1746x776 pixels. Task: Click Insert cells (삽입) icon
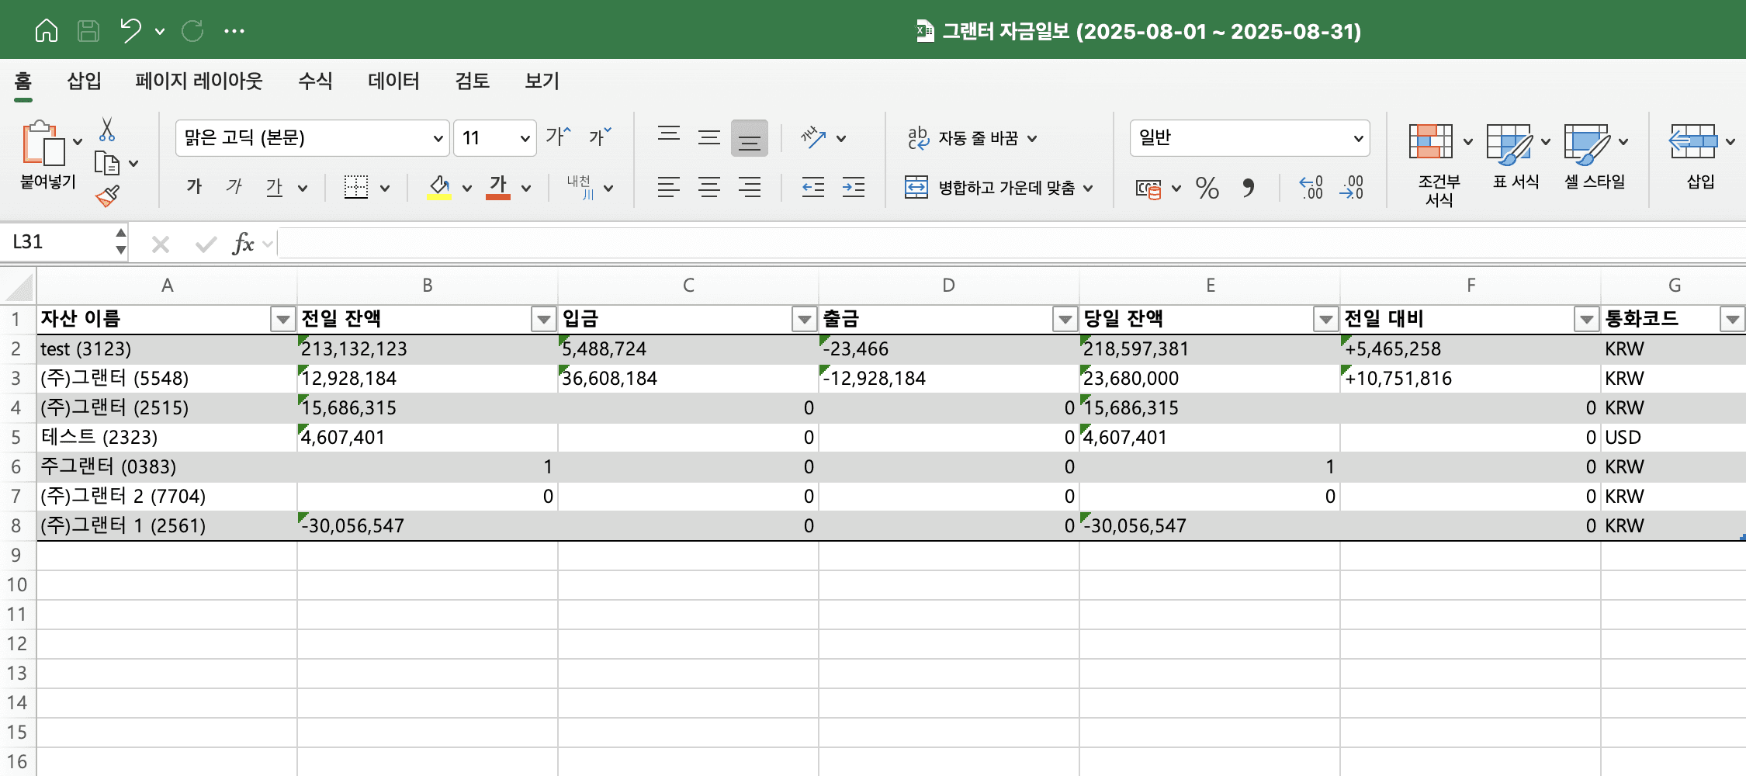tap(1692, 141)
